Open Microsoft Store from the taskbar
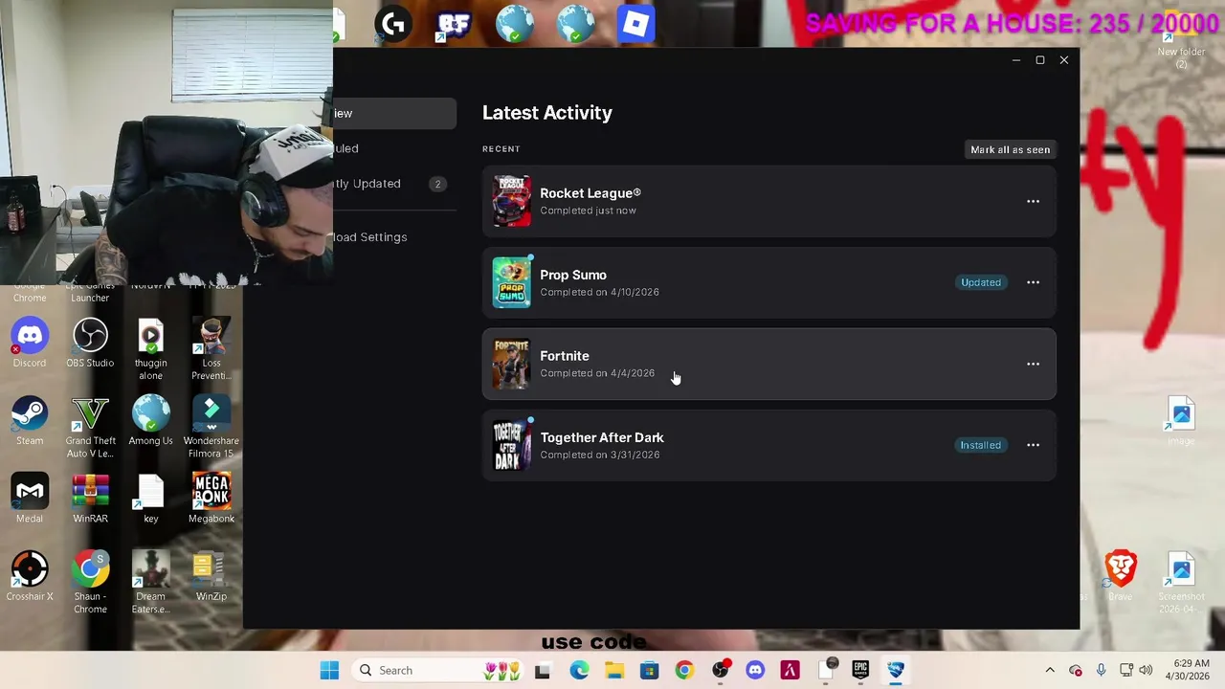Image resolution: width=1225 pixels, height=689 pixels. tap(649, 670)
